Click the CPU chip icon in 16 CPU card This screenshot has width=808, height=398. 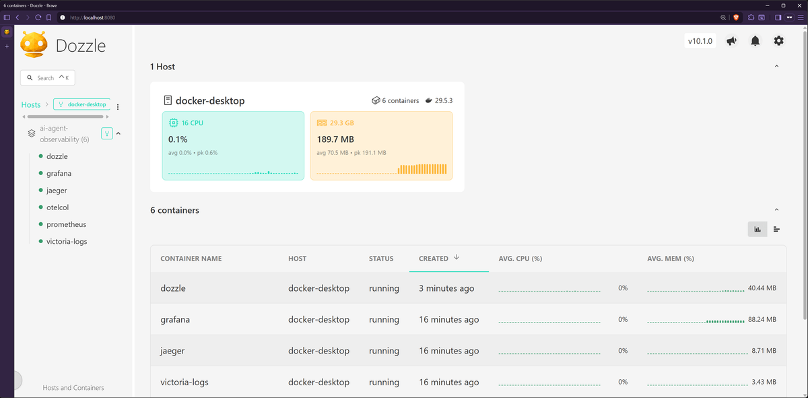click(174, 123)
